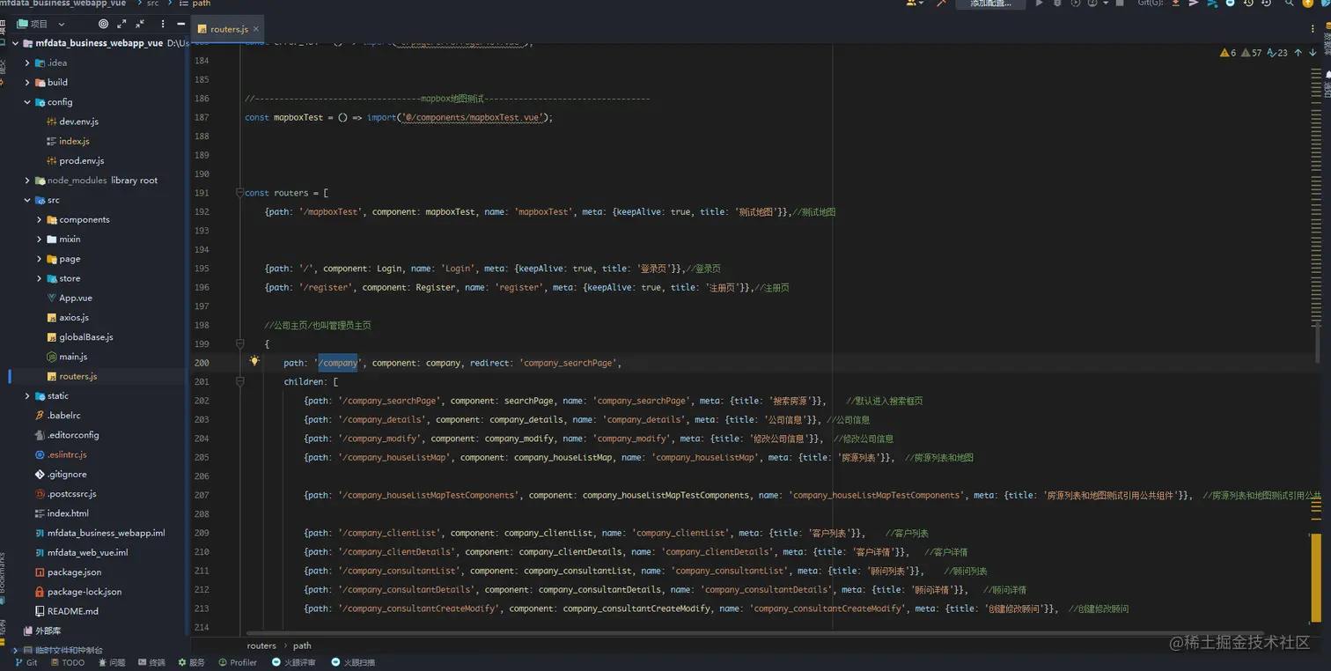Screen dimensions: 1331x671
Task: Open the TODO tool window tab
Action: tap(68, 662)
